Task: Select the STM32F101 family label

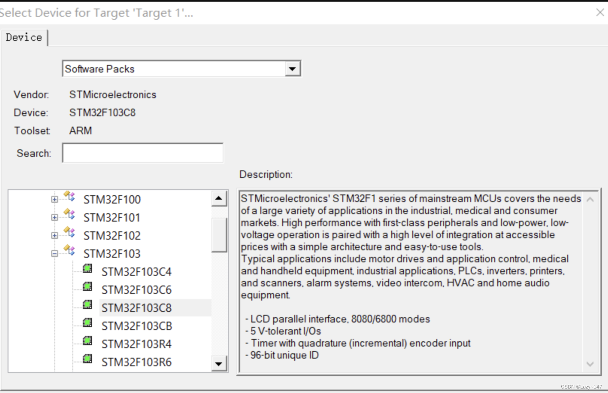Action: click(x=112, y=218)
